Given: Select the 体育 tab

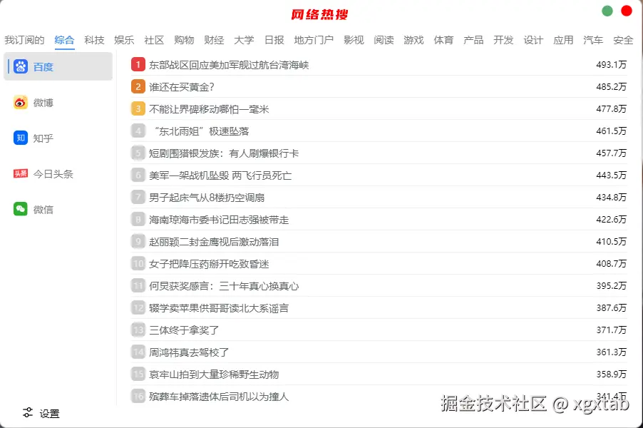Looking at the screenshot, I should (443, 41).
